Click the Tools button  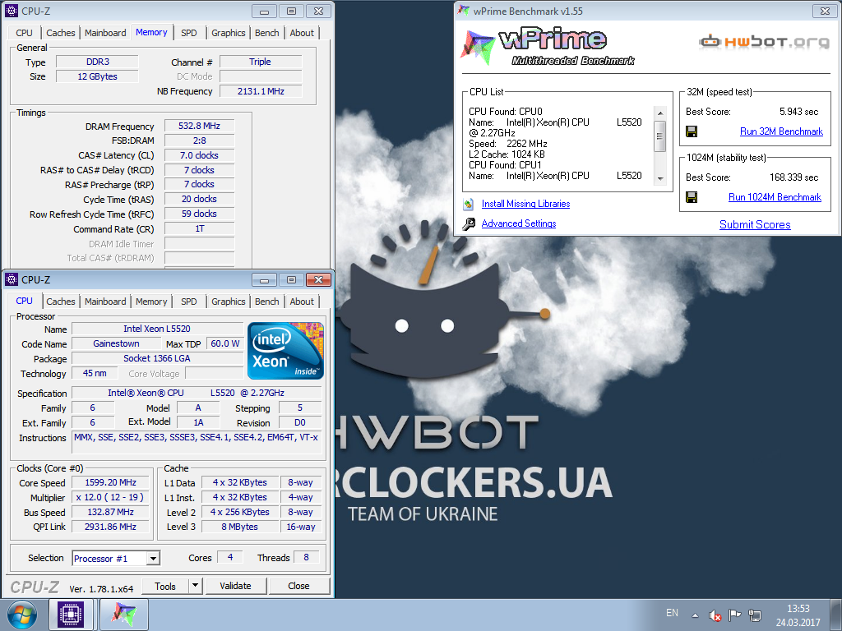(165, 586)
